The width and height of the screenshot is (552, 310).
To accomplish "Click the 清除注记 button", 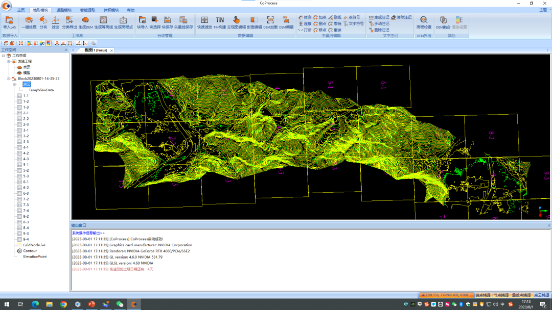I will point(401,17).
